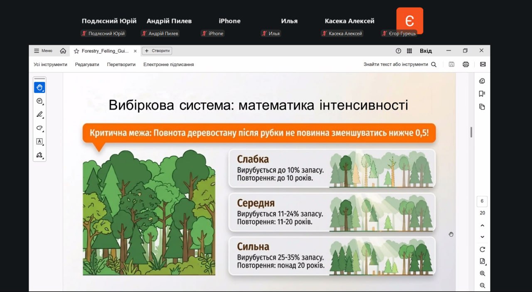Choose the comment tool in quick toolbar
Image resolution: width=532 pixels, height=292 pixels.
pos(39,101)
